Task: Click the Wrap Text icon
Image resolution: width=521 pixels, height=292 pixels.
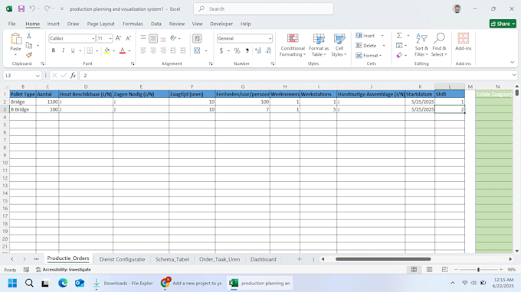Action: [197, 38]
